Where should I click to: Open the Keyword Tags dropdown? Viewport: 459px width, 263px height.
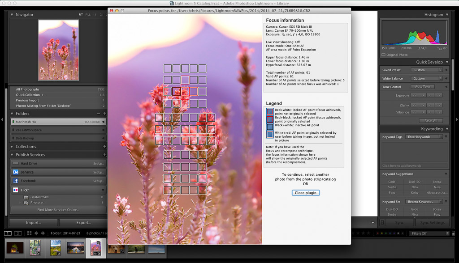pyautogui.click(x=424, y=137)
